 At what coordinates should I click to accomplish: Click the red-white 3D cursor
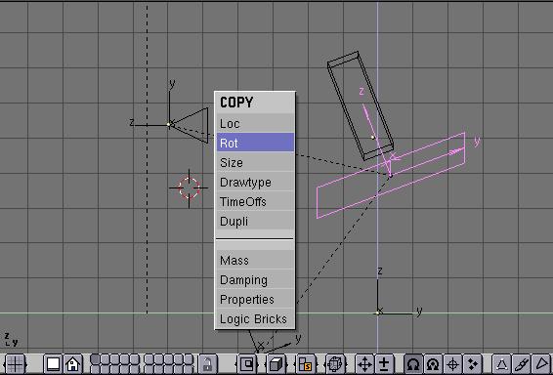coord(189,187)
